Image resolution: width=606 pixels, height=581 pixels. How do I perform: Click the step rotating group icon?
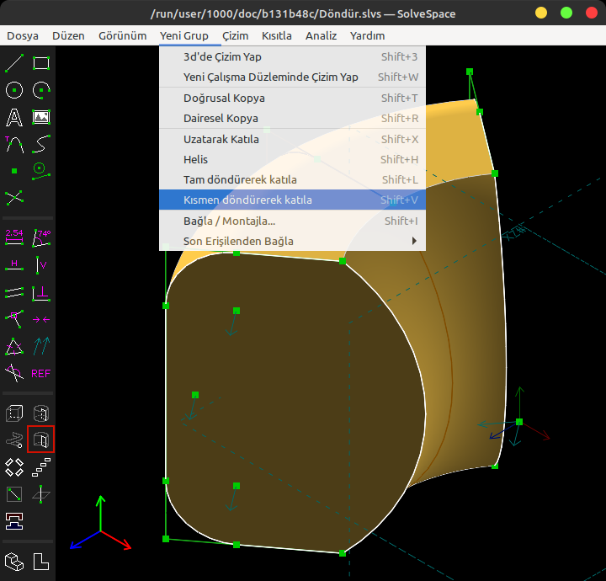click(14, 467)
